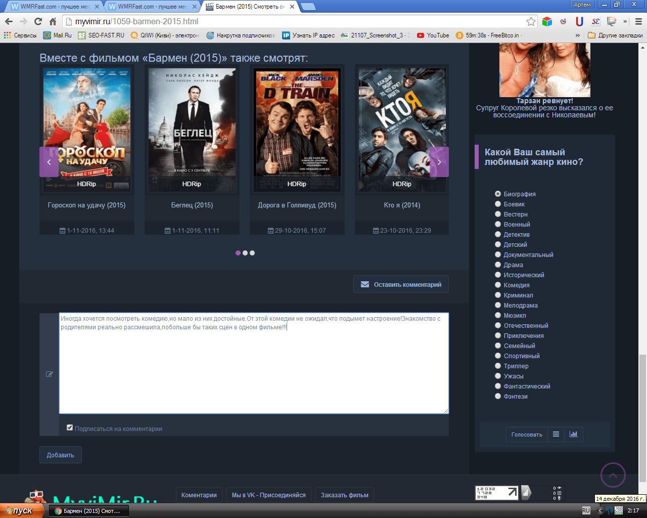Select the Детектив genre option

pyautogui.click(x=498, y=234)
